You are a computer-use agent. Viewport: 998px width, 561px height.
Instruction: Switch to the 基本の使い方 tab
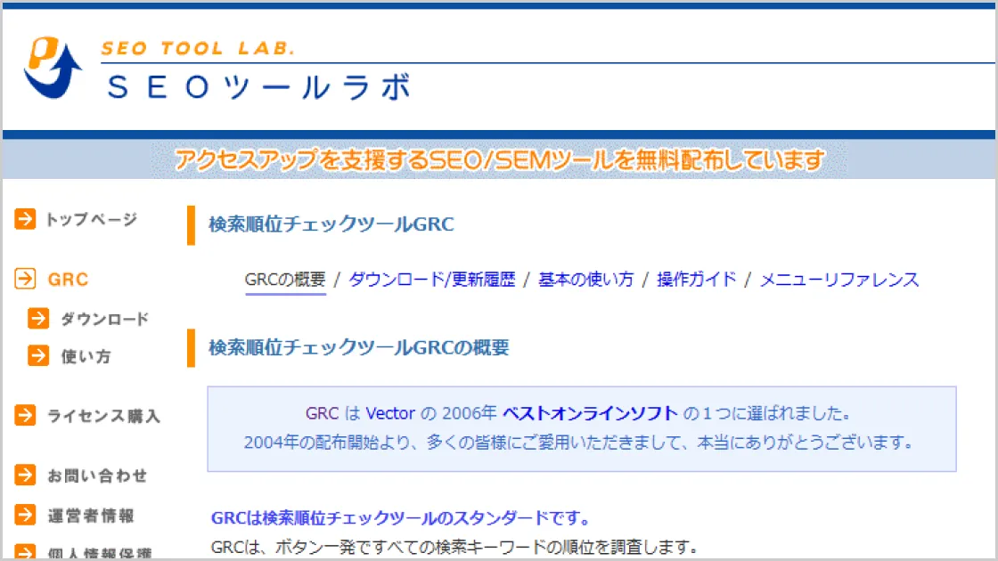(585, 280)
